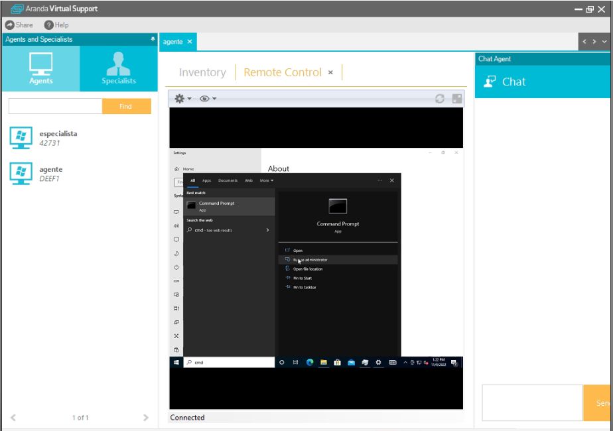Choose Open for Command Prompt
Viewport: 613px width, 431px height.
point(338,251)
